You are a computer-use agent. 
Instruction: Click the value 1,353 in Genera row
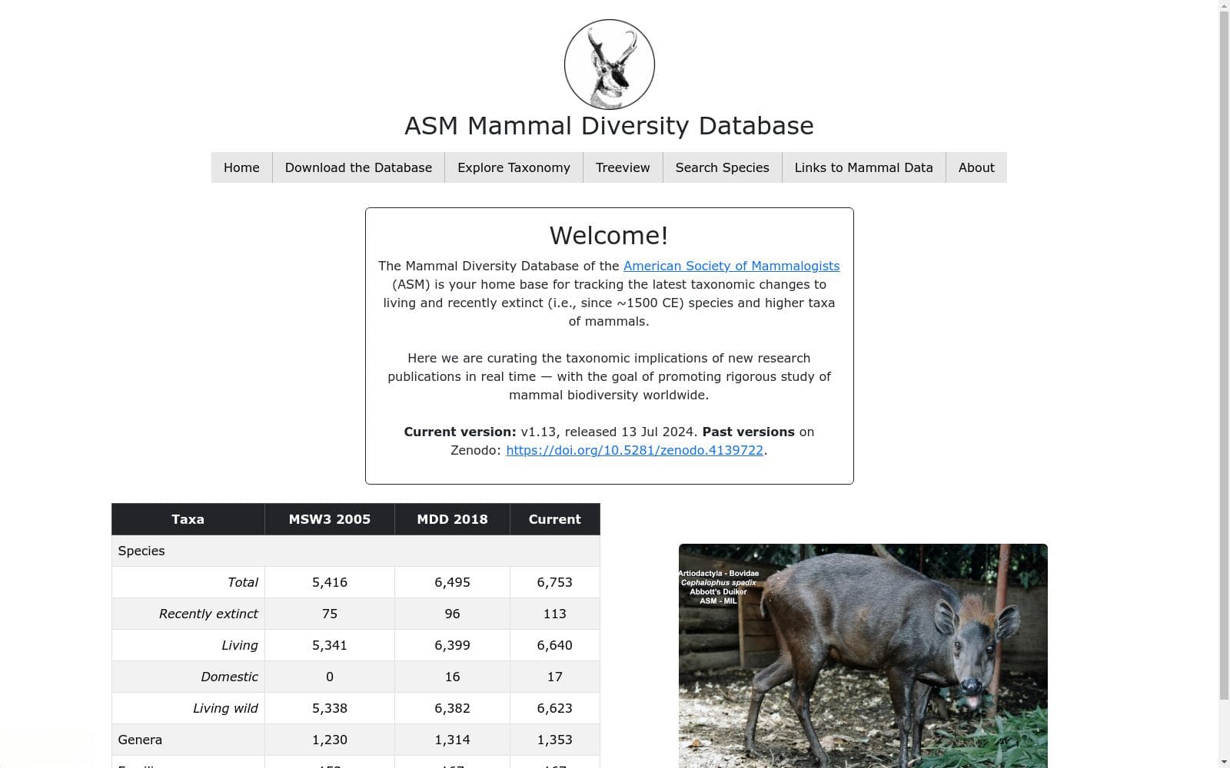point(554,740)
